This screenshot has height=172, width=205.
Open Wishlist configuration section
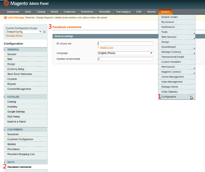pyautogui.click(x=26, y=144)
